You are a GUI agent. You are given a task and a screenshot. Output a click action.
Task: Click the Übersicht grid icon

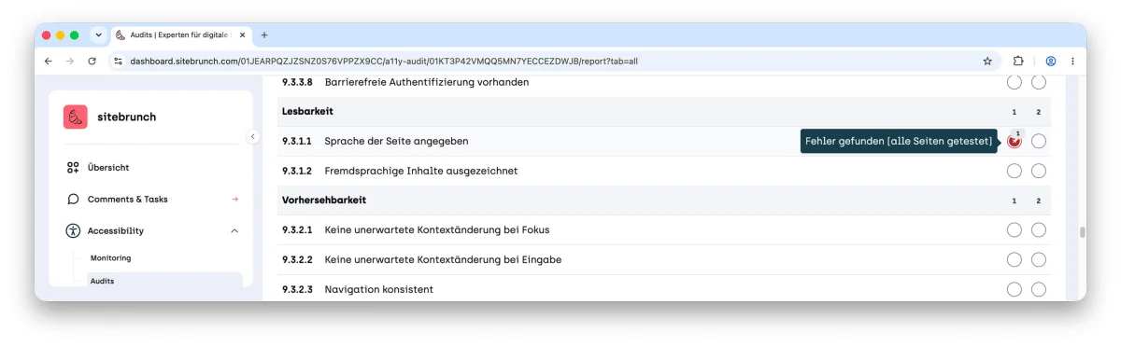click(73, 168)
